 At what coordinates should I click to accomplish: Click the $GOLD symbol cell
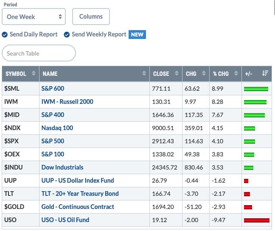point(20,207)
